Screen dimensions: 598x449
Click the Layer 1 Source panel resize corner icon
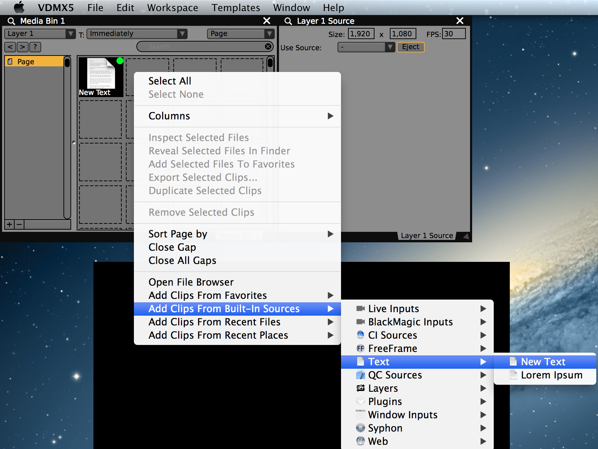(x=465, y=236)
